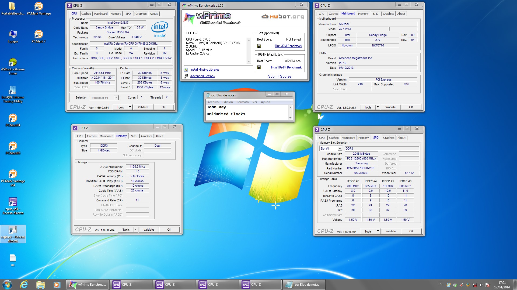
Task: Click DRAM Frequency value 1128.3 MHz
Action: point(137,166)
